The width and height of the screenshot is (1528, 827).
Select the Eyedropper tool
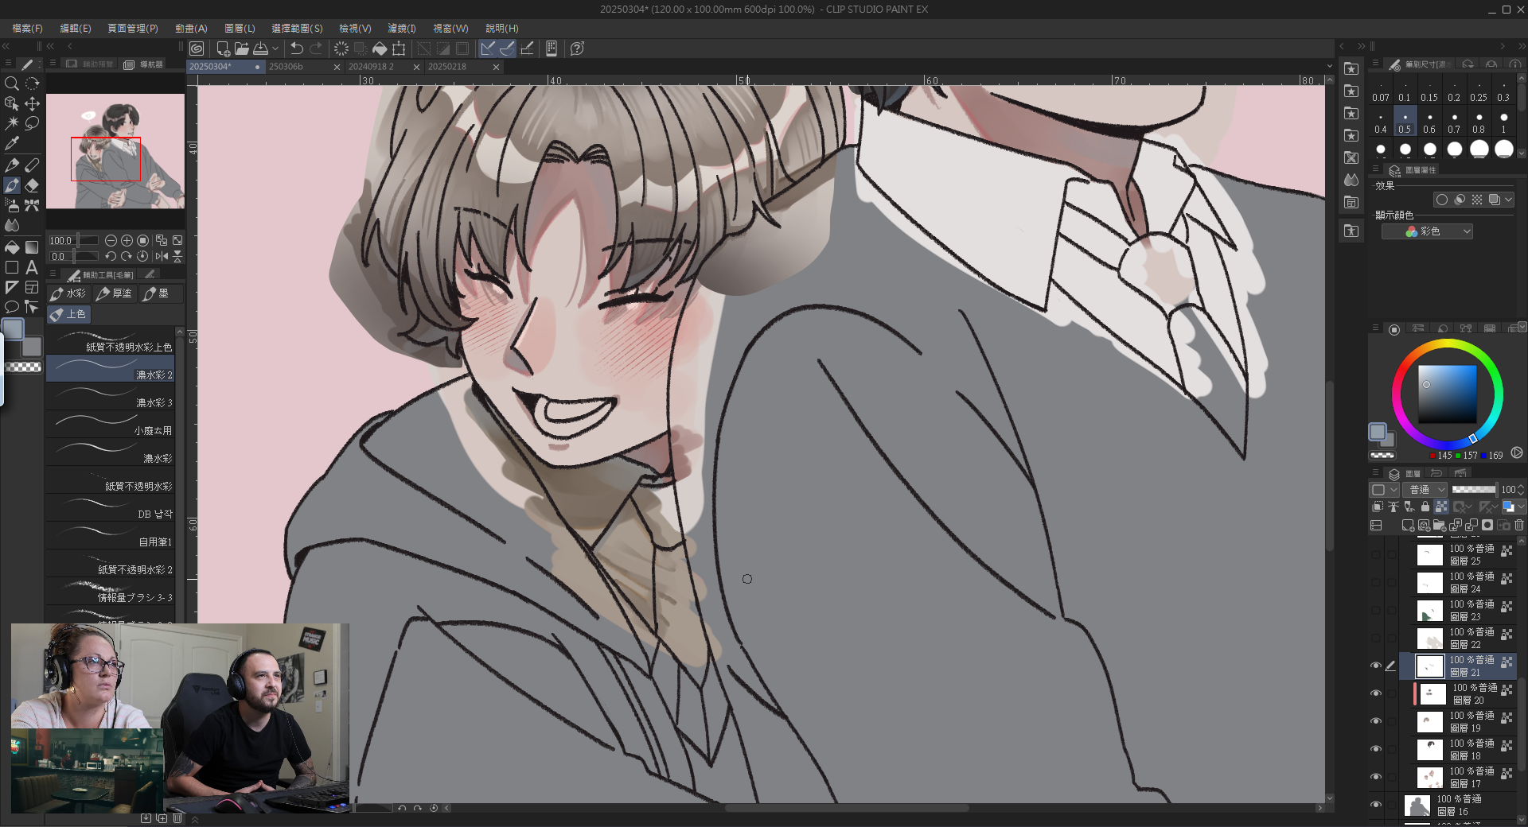[x=11, y=144]
